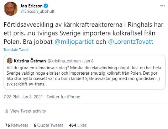This screenshot has height=129, width=168.
Task: Click the tweet activity bar chart icon
Action: tap(6, 111)
